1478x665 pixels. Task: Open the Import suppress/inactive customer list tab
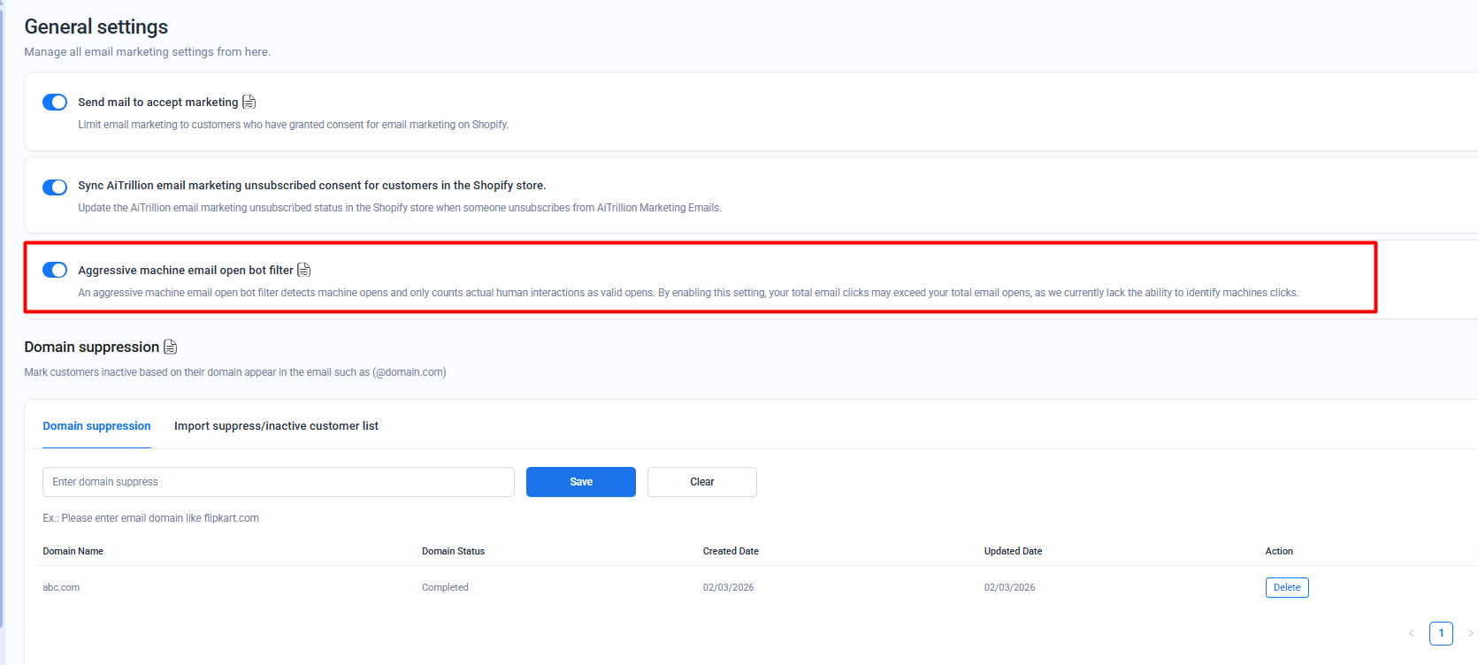click(x=276, y=426)
